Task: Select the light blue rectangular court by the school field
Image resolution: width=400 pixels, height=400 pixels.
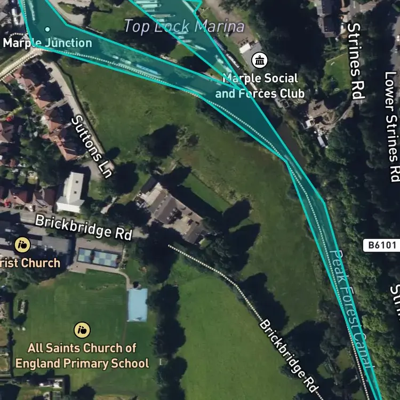Action: pos(138,305)
